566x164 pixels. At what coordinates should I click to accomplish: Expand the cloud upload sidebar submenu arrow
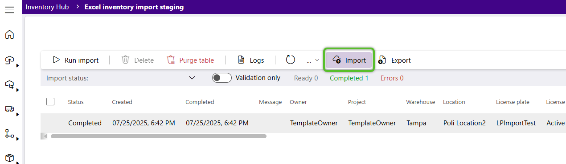tap(17, 65)
